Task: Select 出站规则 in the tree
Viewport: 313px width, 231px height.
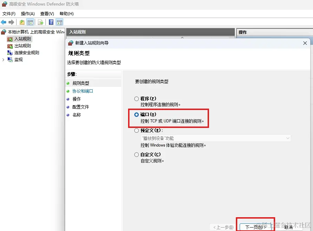Action: pos(23,46)
